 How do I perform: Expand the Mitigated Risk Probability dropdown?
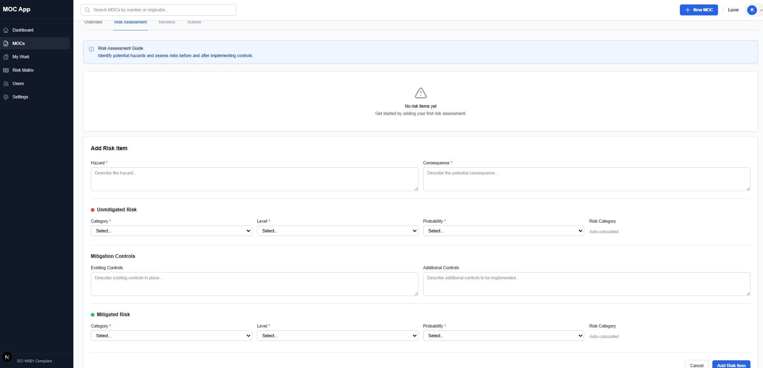click(503, 336)
